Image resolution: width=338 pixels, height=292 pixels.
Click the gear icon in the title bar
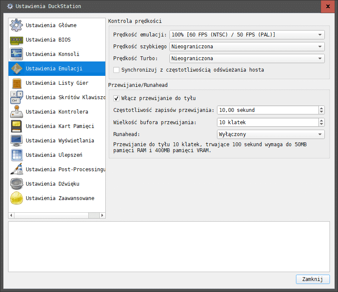click(10, 6)
